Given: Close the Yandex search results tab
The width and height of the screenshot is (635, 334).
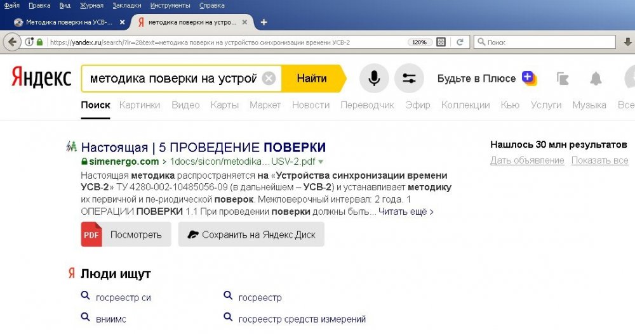Looking at the screenshot, I should [244, 22].
